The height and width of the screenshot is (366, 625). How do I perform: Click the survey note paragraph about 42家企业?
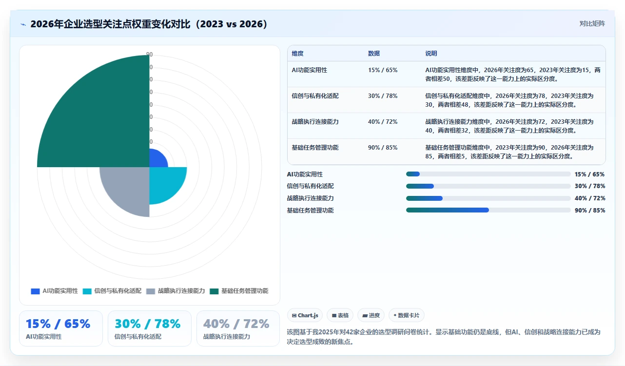click(444, 337)
